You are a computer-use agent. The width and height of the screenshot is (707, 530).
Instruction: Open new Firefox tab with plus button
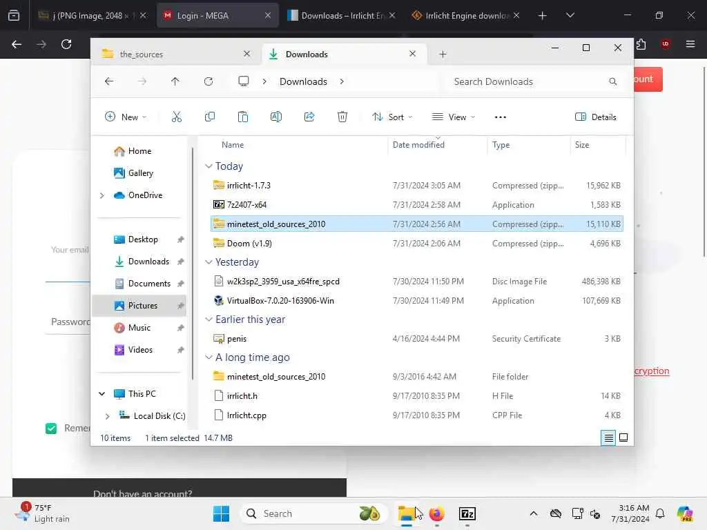pyautogui.click(x=543, y=16)
